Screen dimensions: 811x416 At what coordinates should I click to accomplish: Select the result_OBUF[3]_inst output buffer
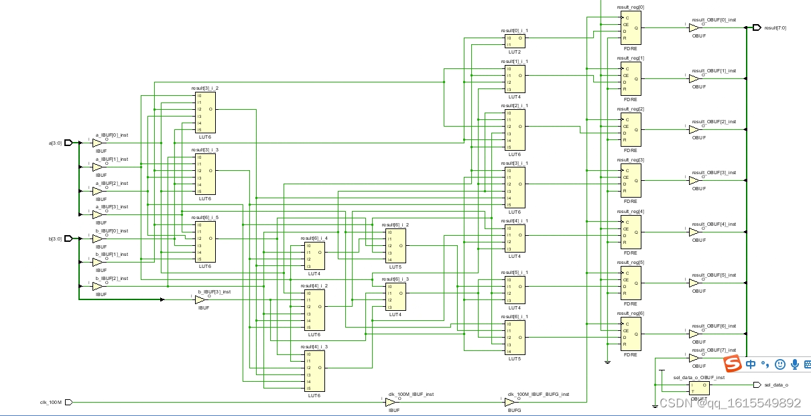694,180
